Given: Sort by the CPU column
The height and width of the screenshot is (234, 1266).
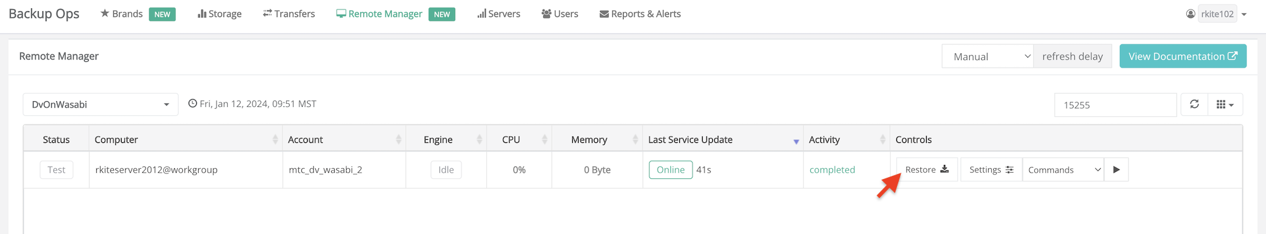Looking at the screenshot, I should pos(518,139).
